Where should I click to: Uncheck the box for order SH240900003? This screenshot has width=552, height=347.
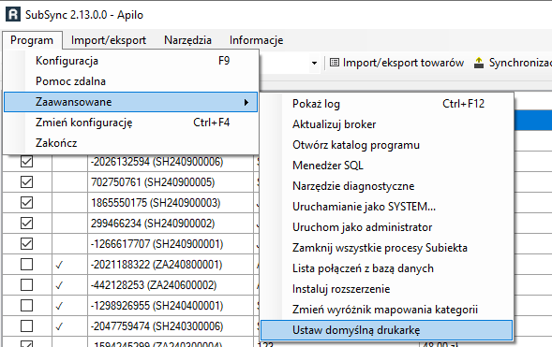click(27, 203)
